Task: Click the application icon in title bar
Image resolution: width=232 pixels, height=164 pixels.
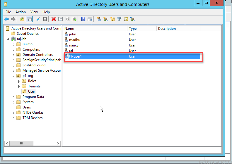Action: [x=6, y=4]
